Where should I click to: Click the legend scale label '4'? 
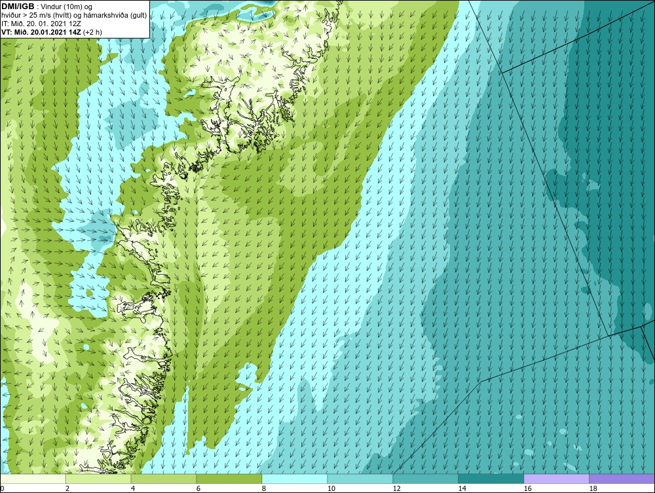[x=133, y=488]
